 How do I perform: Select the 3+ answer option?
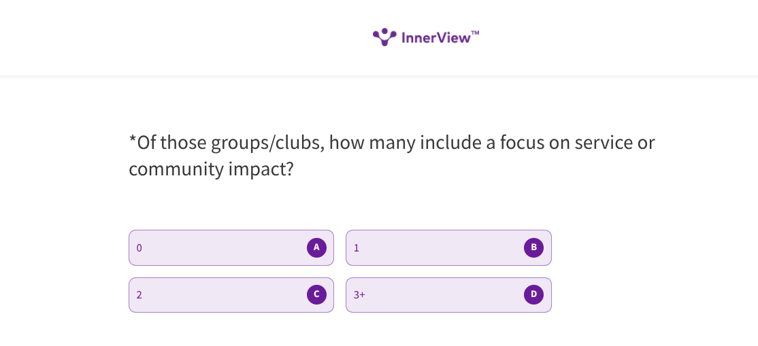point(435,294)
